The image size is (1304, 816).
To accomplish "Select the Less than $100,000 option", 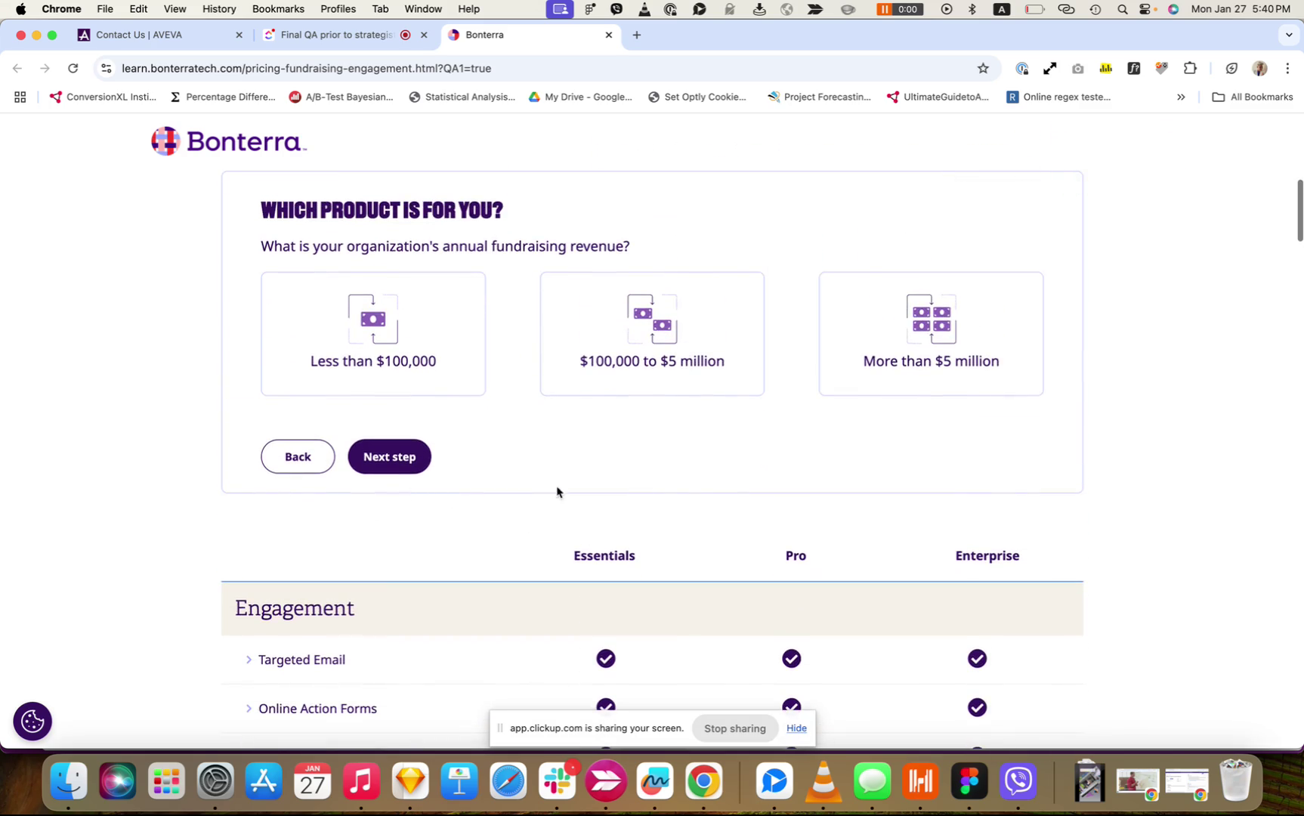I will point(373,334).
